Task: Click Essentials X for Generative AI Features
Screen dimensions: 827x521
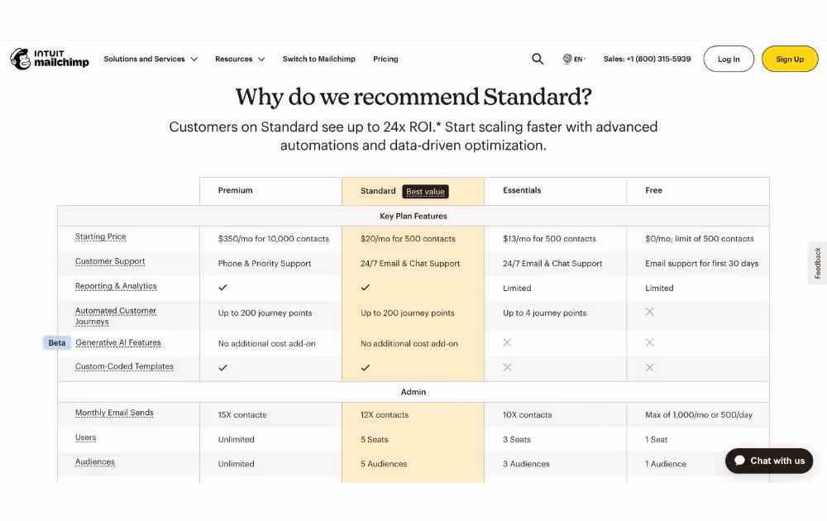Action: click(x=508, y=342)
